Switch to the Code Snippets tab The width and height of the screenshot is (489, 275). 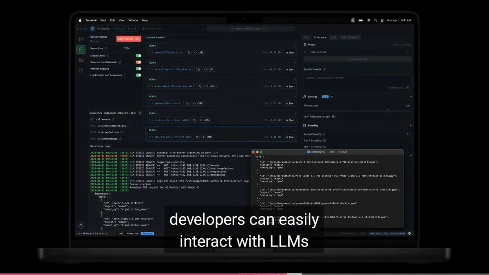click(350, 38)
